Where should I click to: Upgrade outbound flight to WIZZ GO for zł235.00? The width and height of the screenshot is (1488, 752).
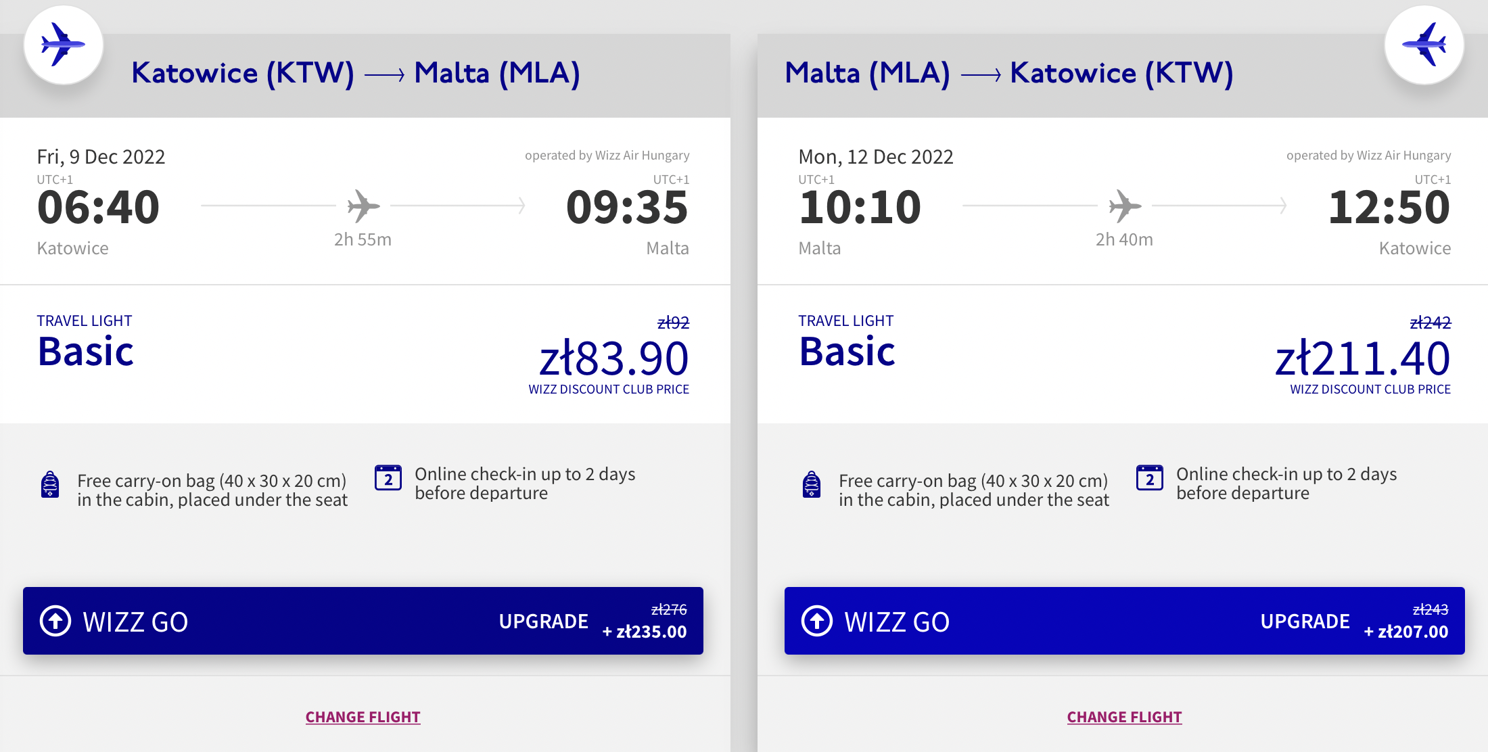point(363,621)
